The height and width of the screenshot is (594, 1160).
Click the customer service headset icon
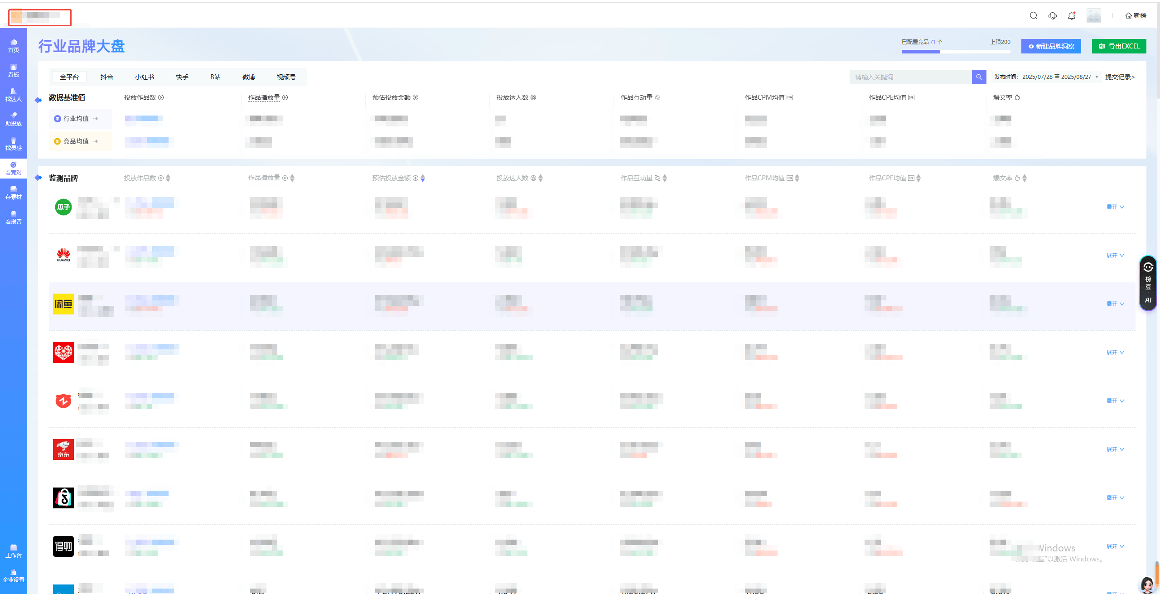(1052, 15)
